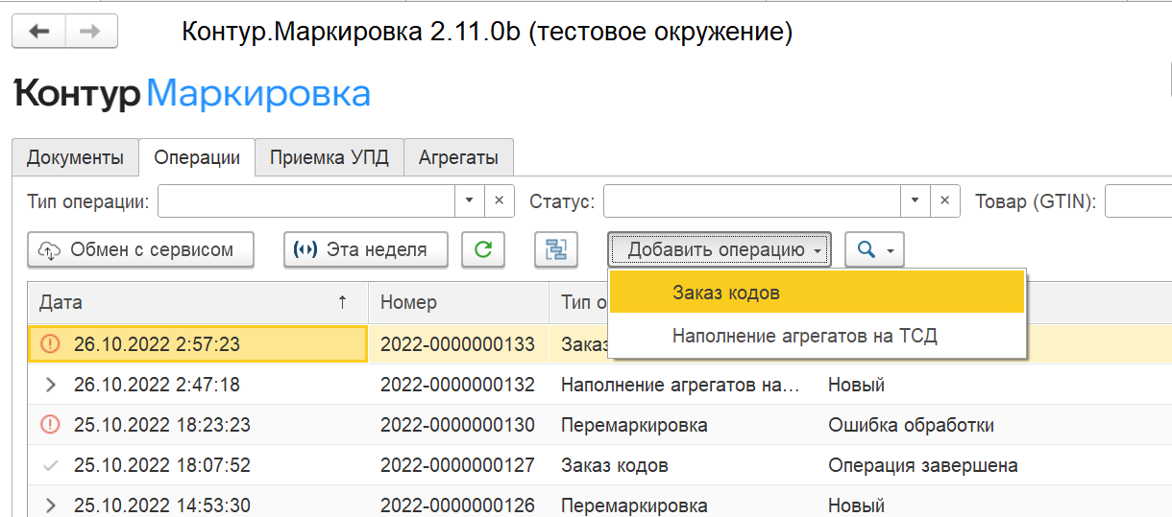Viewport: 1172px width, 517px height.
Task: Click the forward navigation arrow
Action: 90,32
